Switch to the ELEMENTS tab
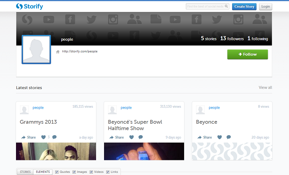This screenshot has width=289, height=175. point(43,172)
